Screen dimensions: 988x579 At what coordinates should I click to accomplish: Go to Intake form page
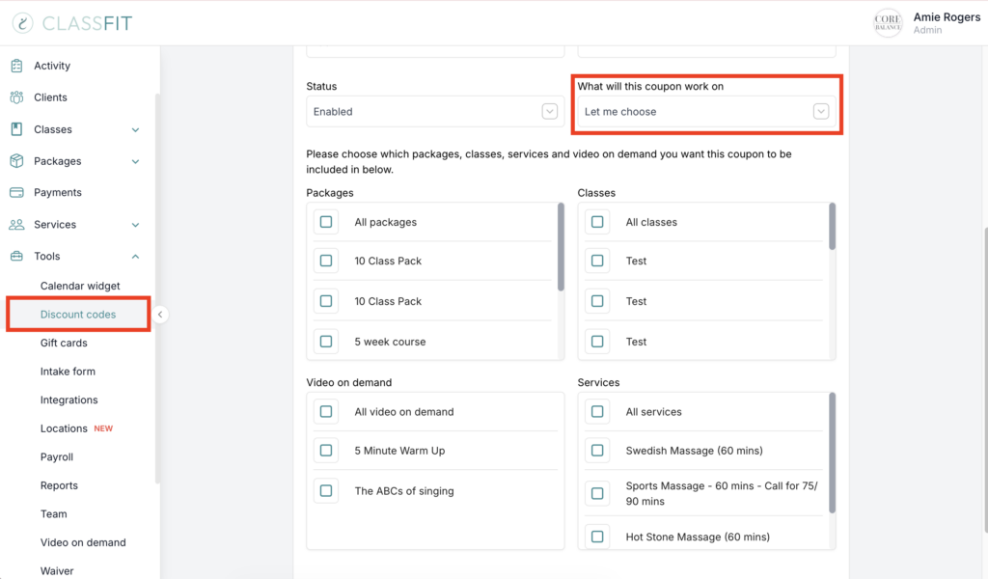coord(69,372)
